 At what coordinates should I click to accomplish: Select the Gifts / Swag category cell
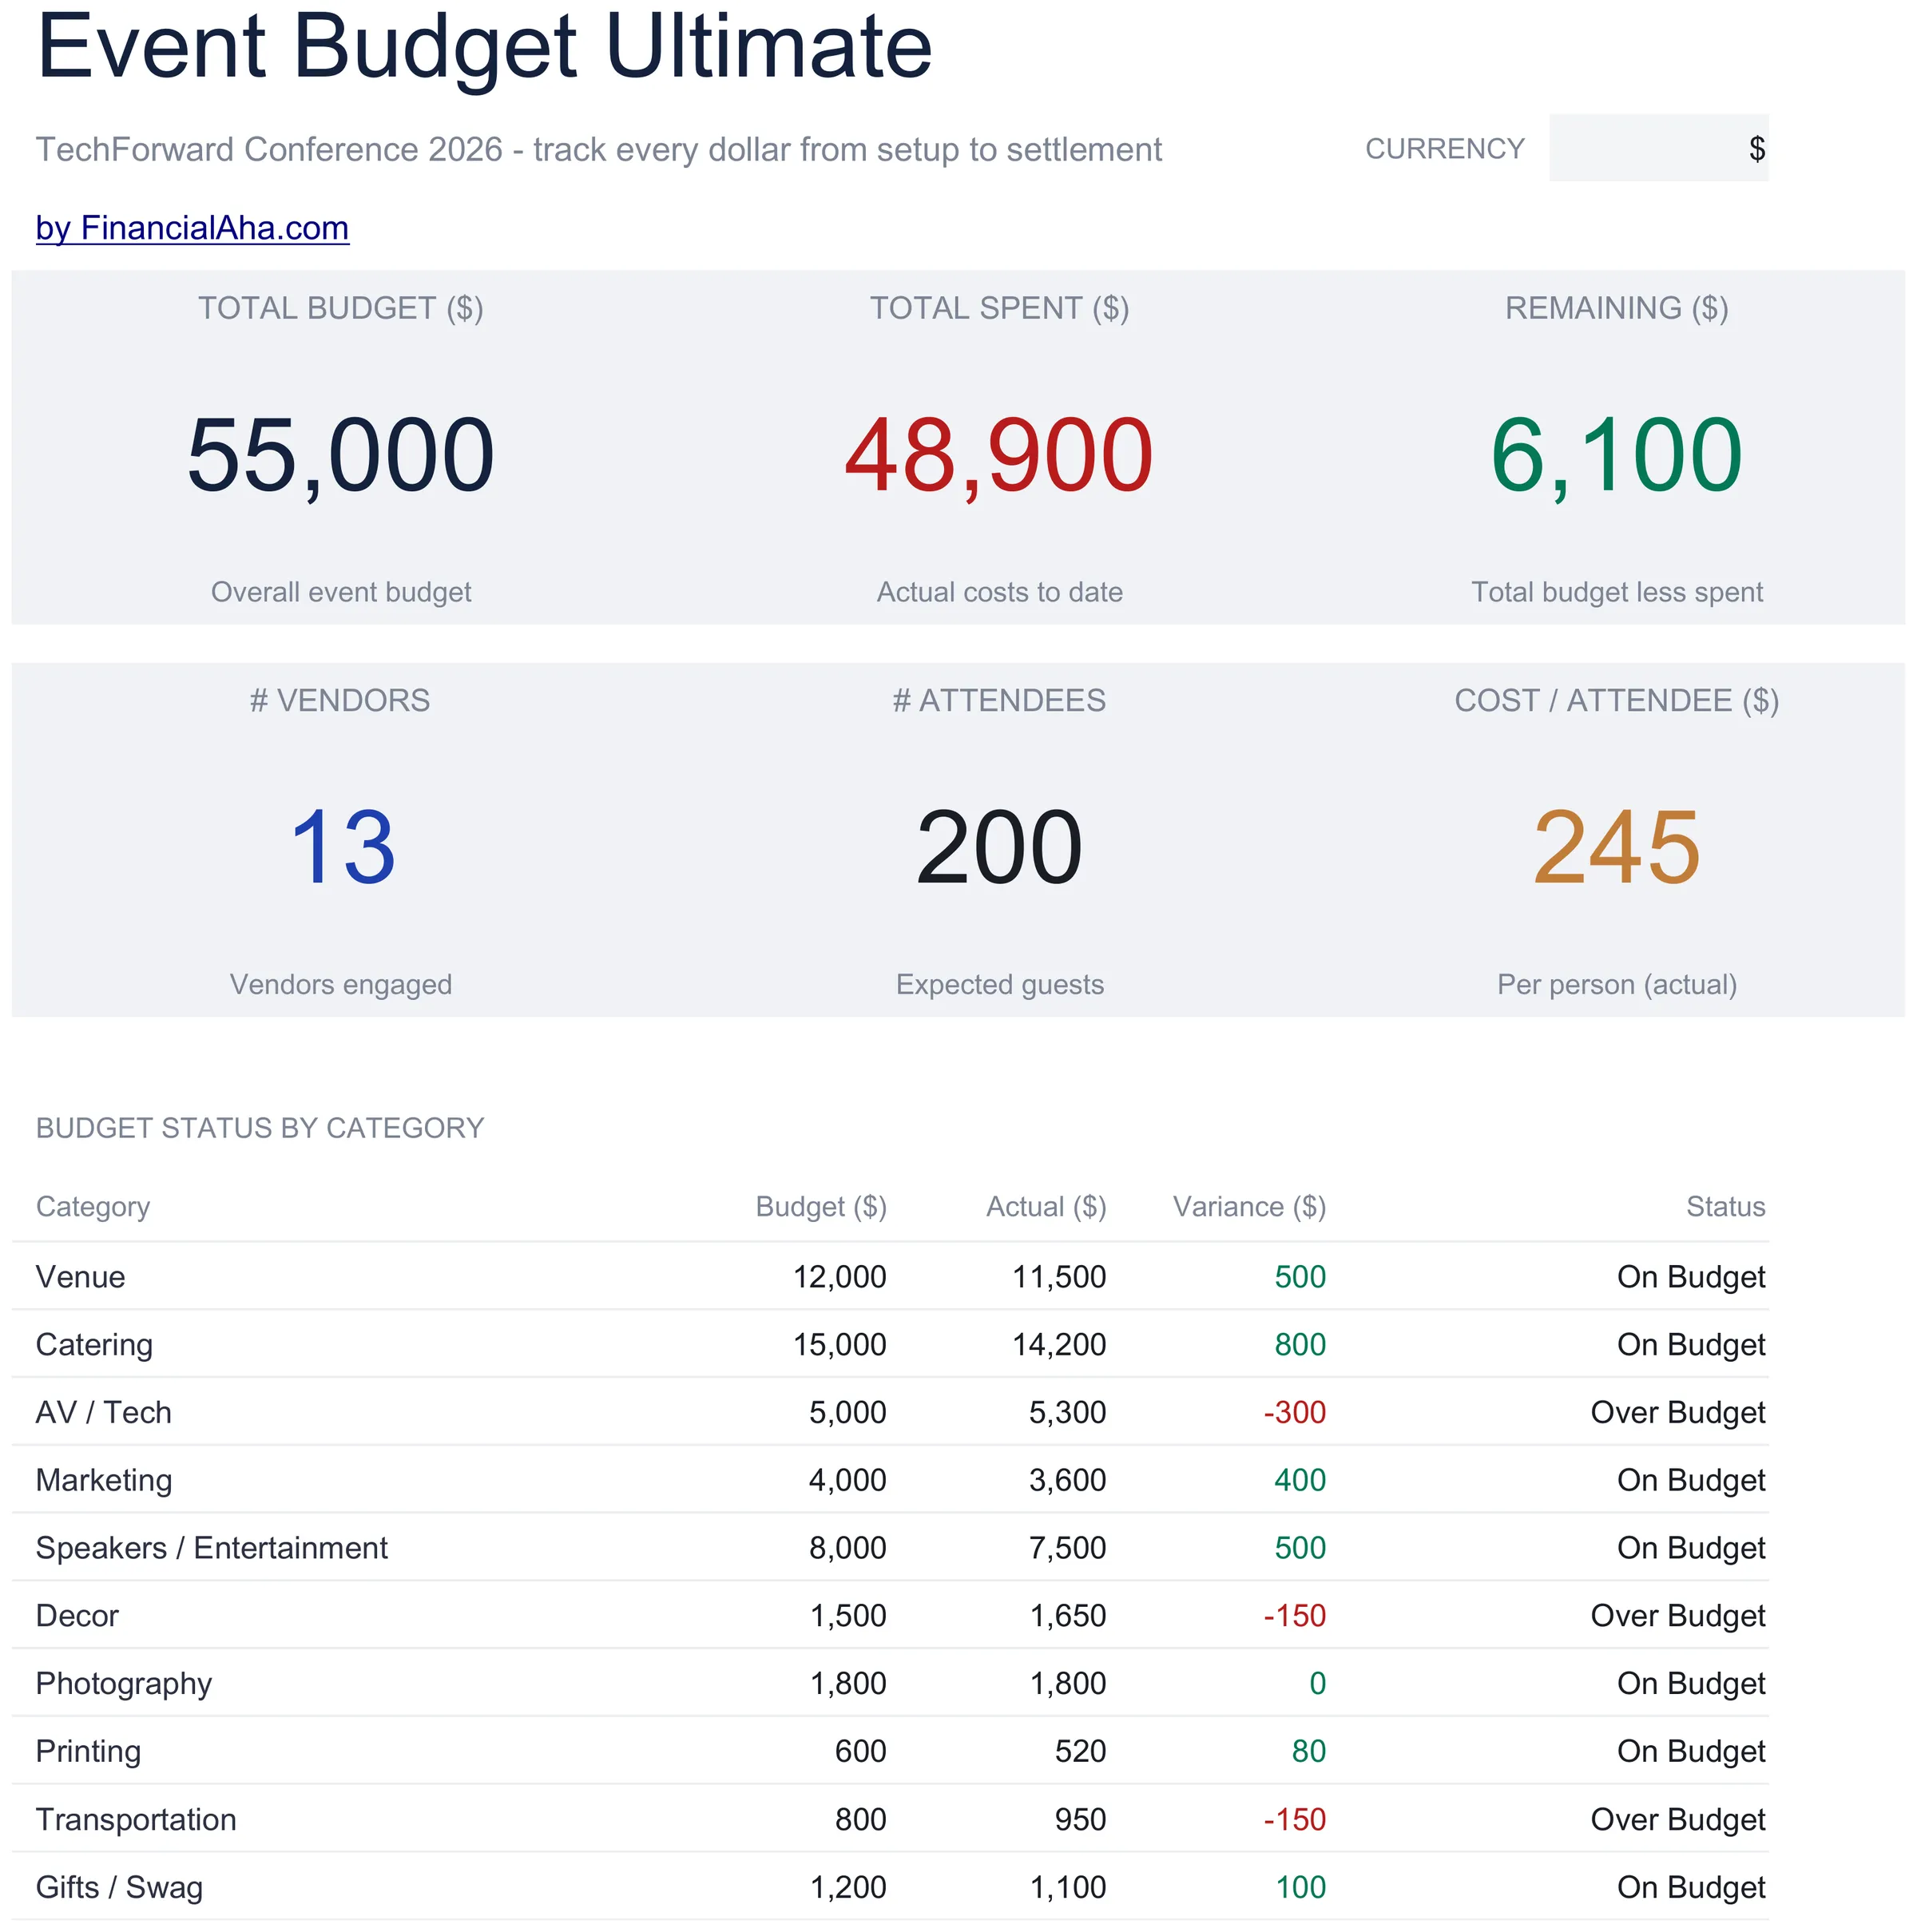click(x=119, y=1889)
